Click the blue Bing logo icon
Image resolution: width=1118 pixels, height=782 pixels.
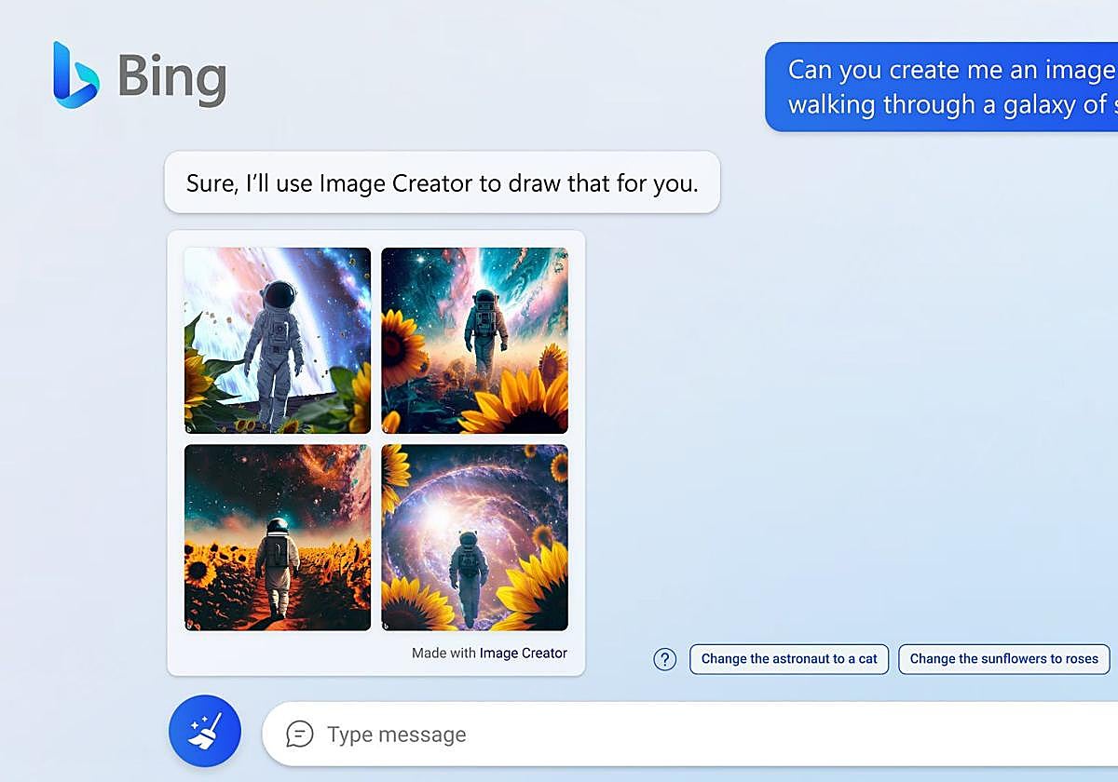75,74
